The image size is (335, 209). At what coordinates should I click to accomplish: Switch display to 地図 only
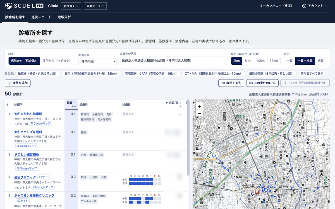point(320,61)
